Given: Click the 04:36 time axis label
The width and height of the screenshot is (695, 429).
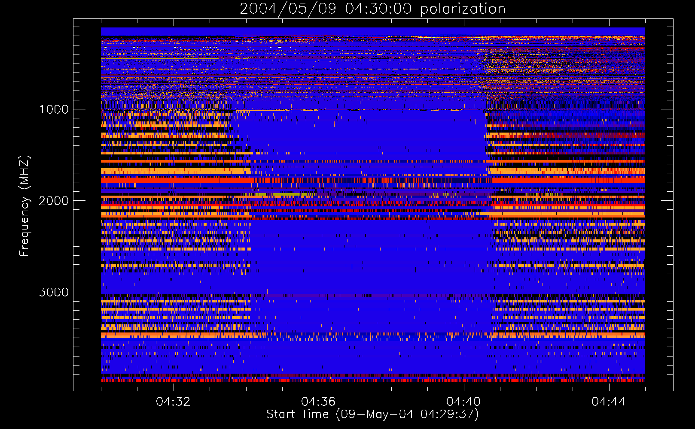Looking at the screenshot, I should tap(318, 402).
